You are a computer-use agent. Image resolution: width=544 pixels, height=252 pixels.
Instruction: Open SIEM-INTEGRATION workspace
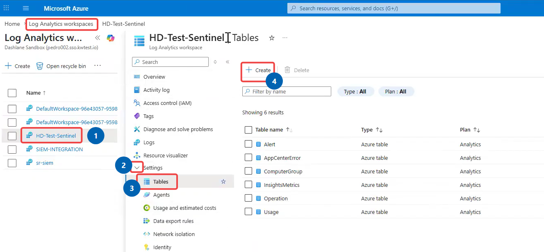[x=59, y=149]
